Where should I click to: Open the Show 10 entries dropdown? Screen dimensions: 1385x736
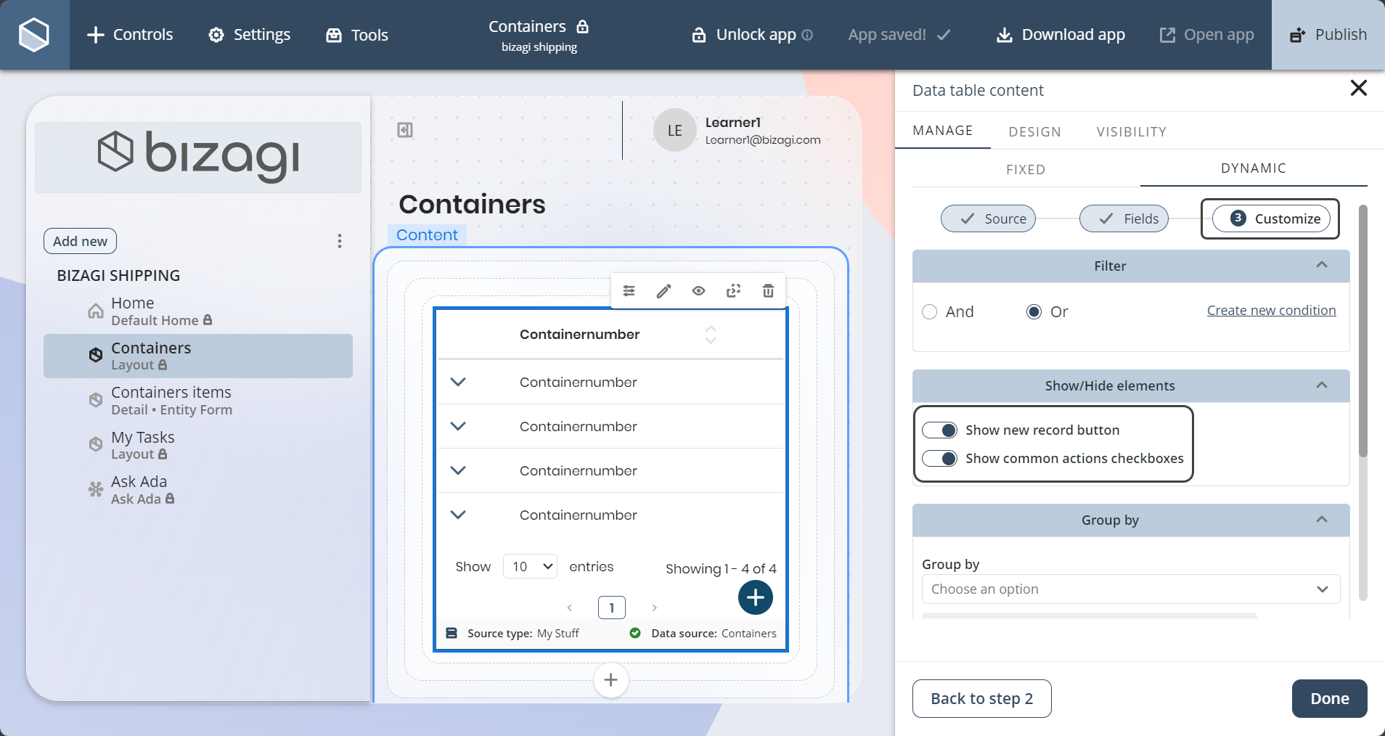[x=530, y=566]
